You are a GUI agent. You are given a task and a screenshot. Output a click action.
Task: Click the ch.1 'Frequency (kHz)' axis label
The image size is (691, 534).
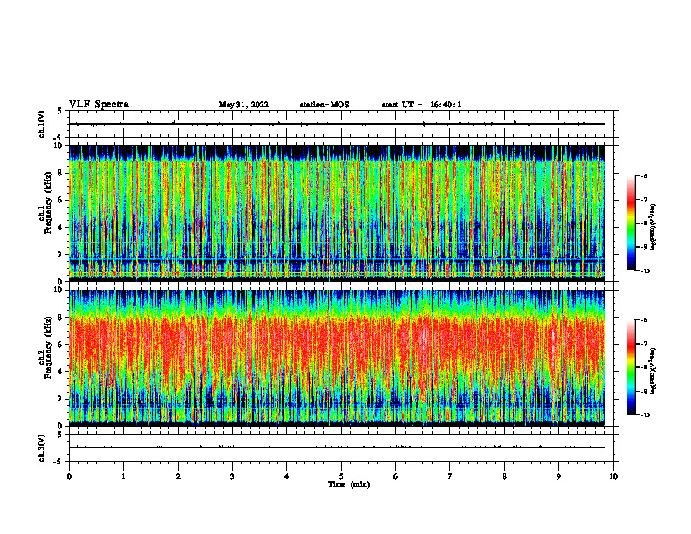(48, 203)
